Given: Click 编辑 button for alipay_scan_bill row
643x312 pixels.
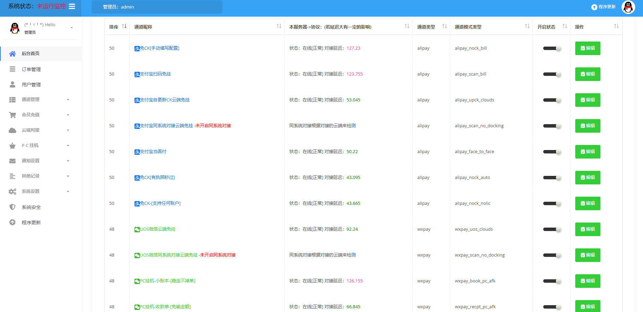Looking at the screenshot, I should 588,74.
